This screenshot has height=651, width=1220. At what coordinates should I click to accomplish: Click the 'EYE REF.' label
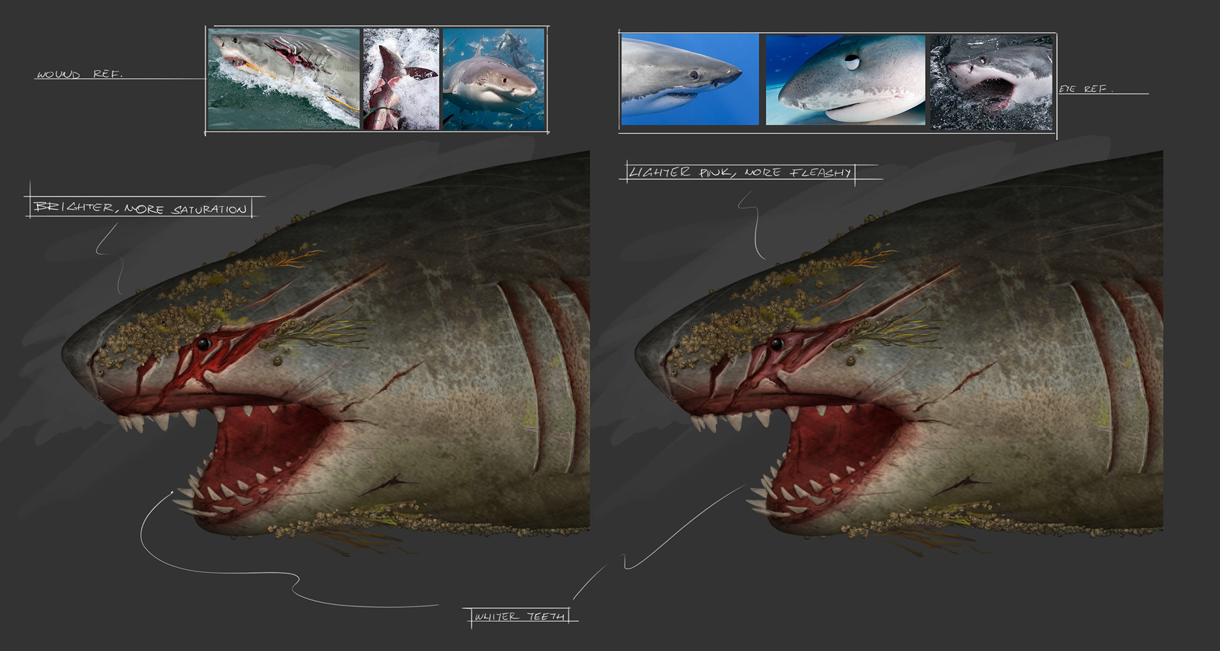(1086, 89)
